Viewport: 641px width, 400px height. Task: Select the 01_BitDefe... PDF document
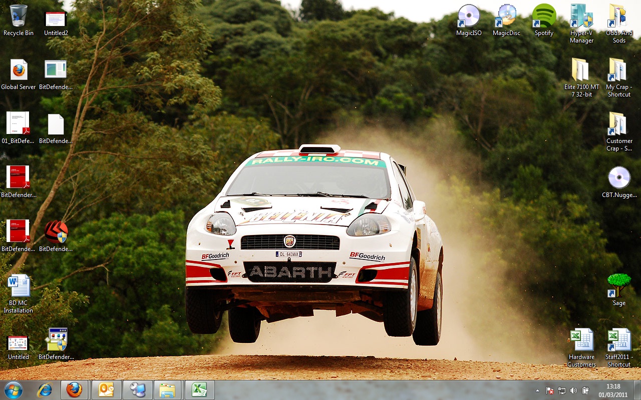pyautogui.click(x=19, y=128)
